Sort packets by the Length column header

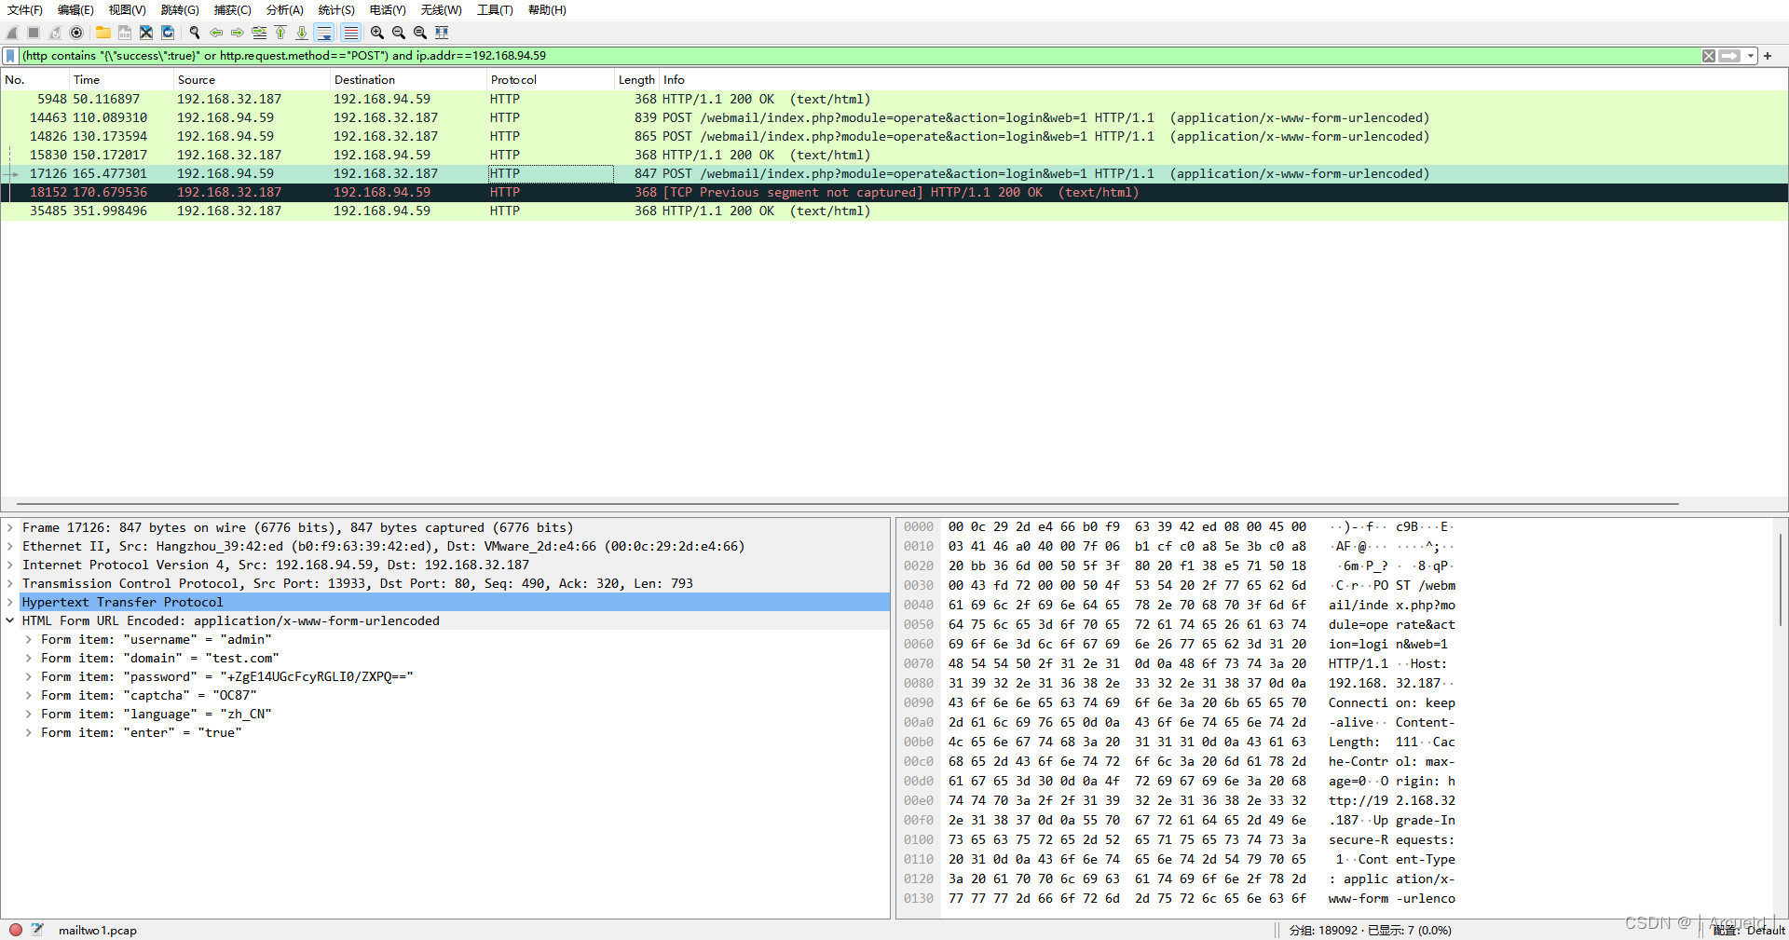(x=637, y=80)
